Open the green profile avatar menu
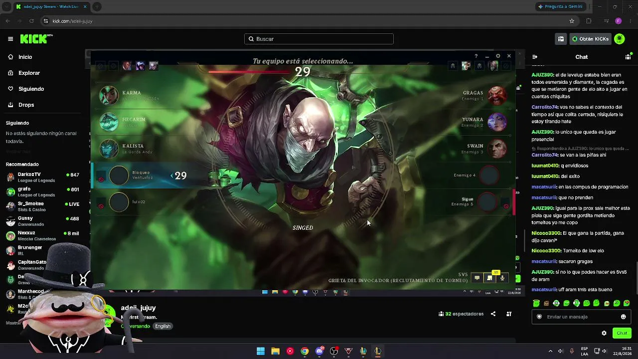The width and height of the screenshot is (638, 359). click(620, 39)
